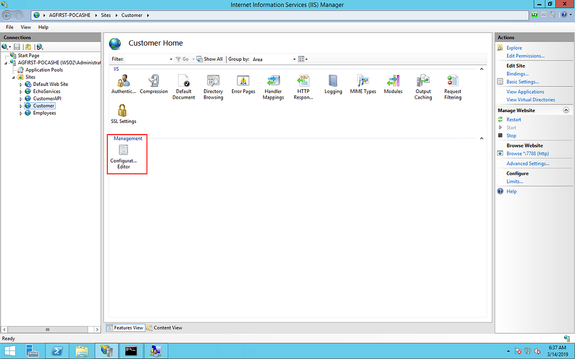575x359 pixels.
Task: Open Output Caching settings
Action: 423,87
